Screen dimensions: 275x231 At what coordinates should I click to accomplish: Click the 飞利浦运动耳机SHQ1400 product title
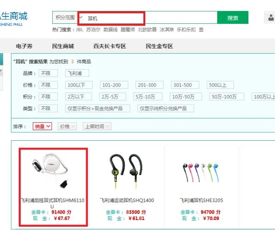[127, 200]
